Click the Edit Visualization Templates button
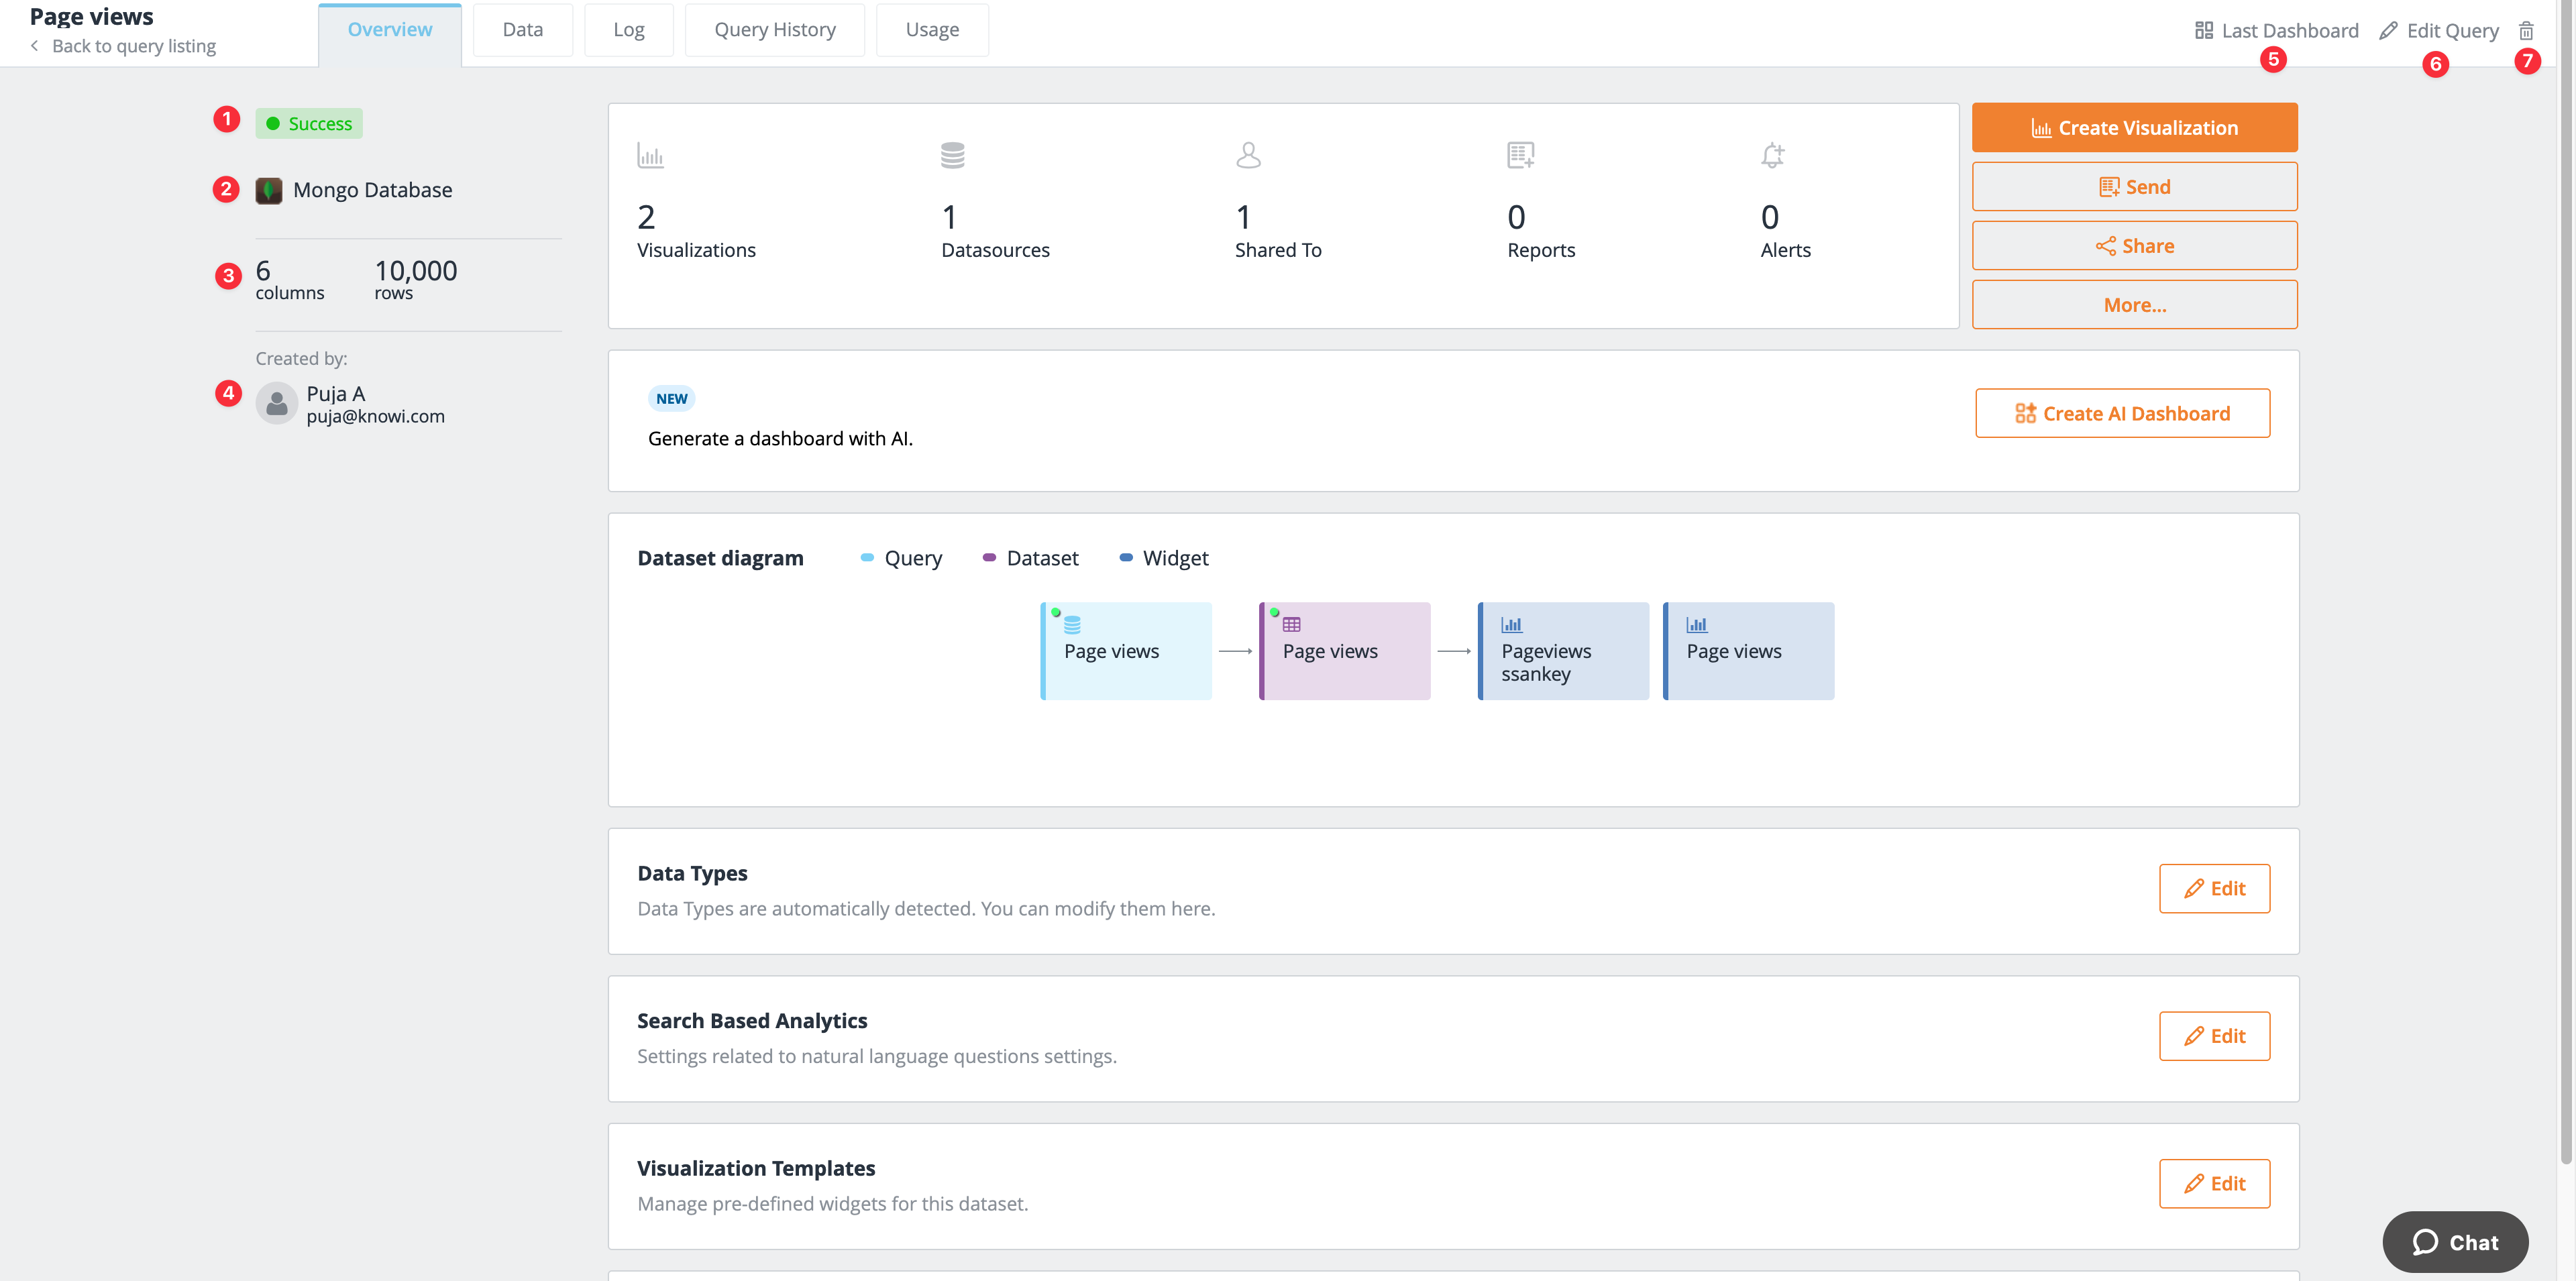This screenshot has width=2576, height=1281. tap(2214, 1182)
